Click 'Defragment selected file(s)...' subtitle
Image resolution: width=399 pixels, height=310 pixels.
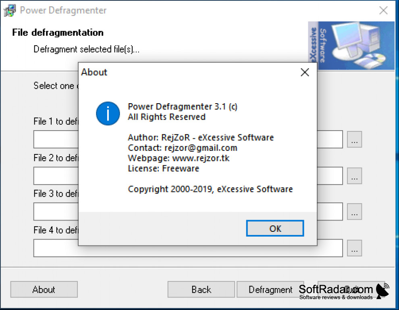pyautogui.click(x=87, y=49)
